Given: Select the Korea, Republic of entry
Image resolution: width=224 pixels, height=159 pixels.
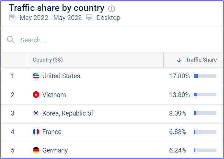Looking at the screenshot, I should click(68, 113).
